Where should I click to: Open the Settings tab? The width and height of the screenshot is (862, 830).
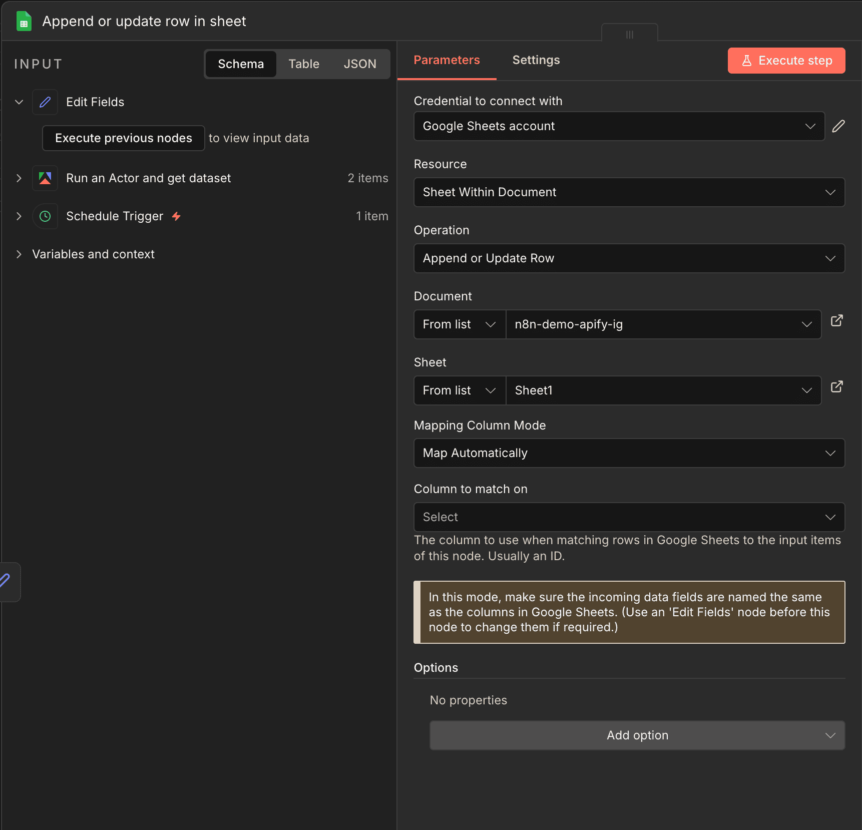pyautogui.click(x=536, y=60)
